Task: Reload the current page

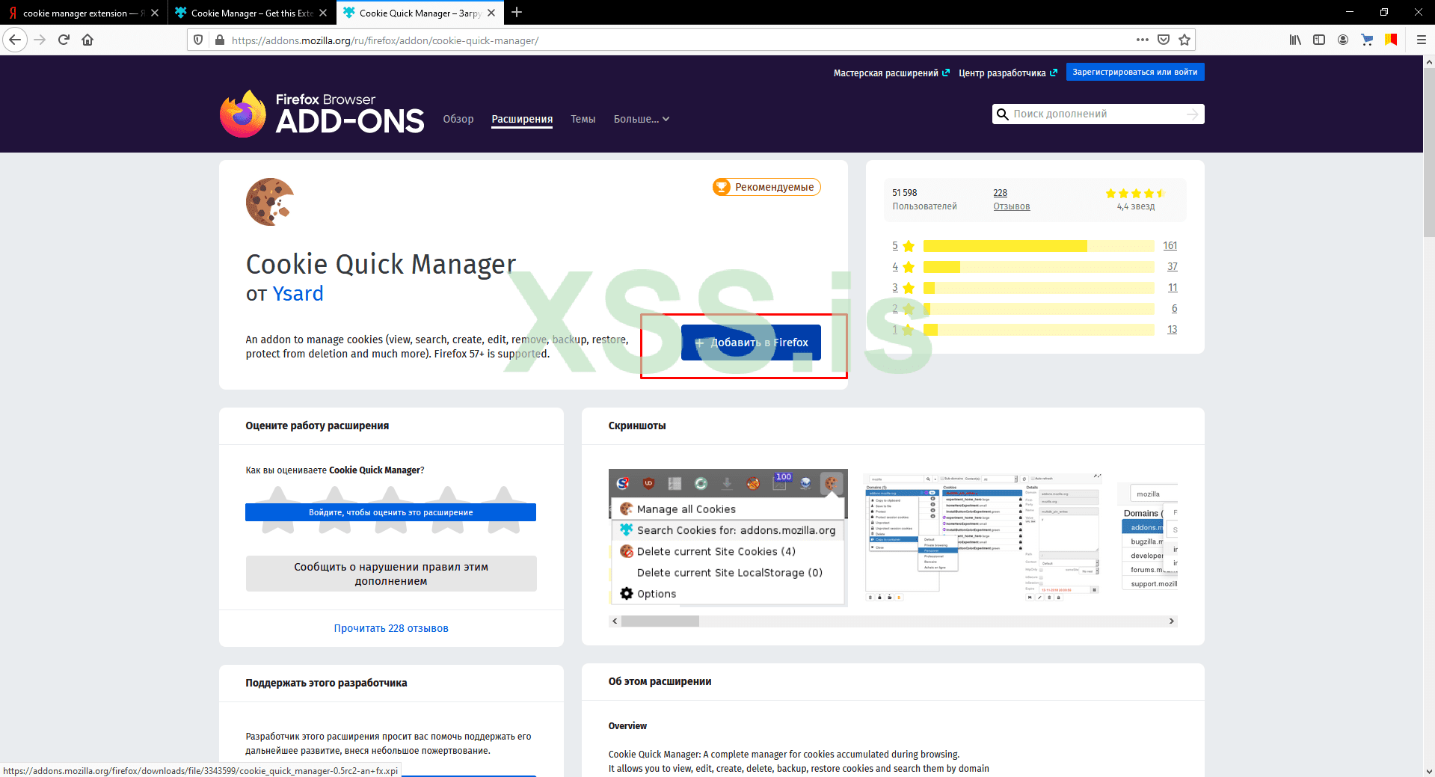Action: pyautogui.click(x=64, y=40)
